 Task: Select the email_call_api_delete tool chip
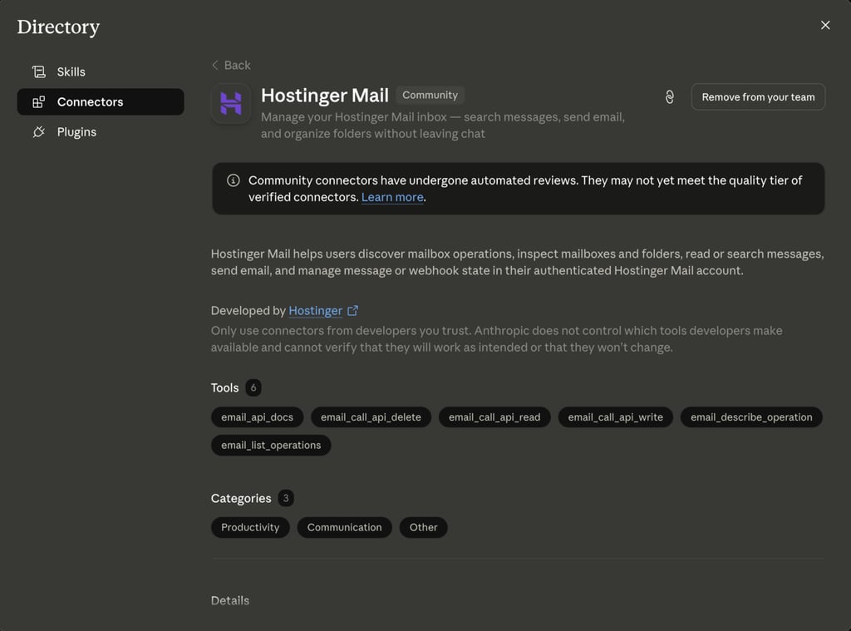(371, 417)
